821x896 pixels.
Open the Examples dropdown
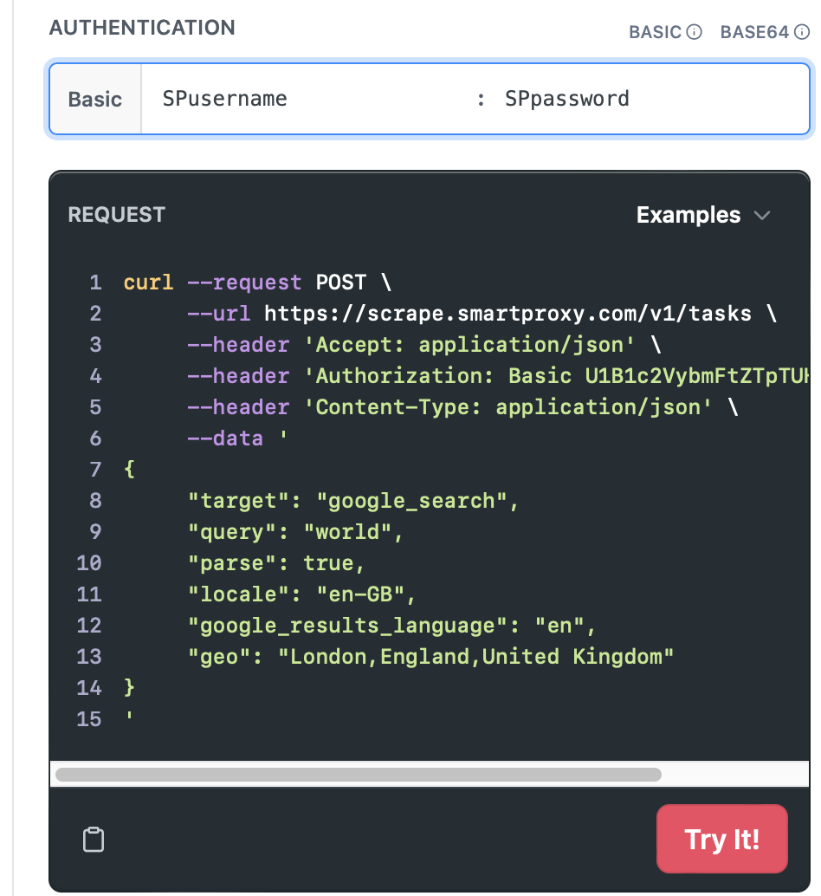click(x=703, y=215)
